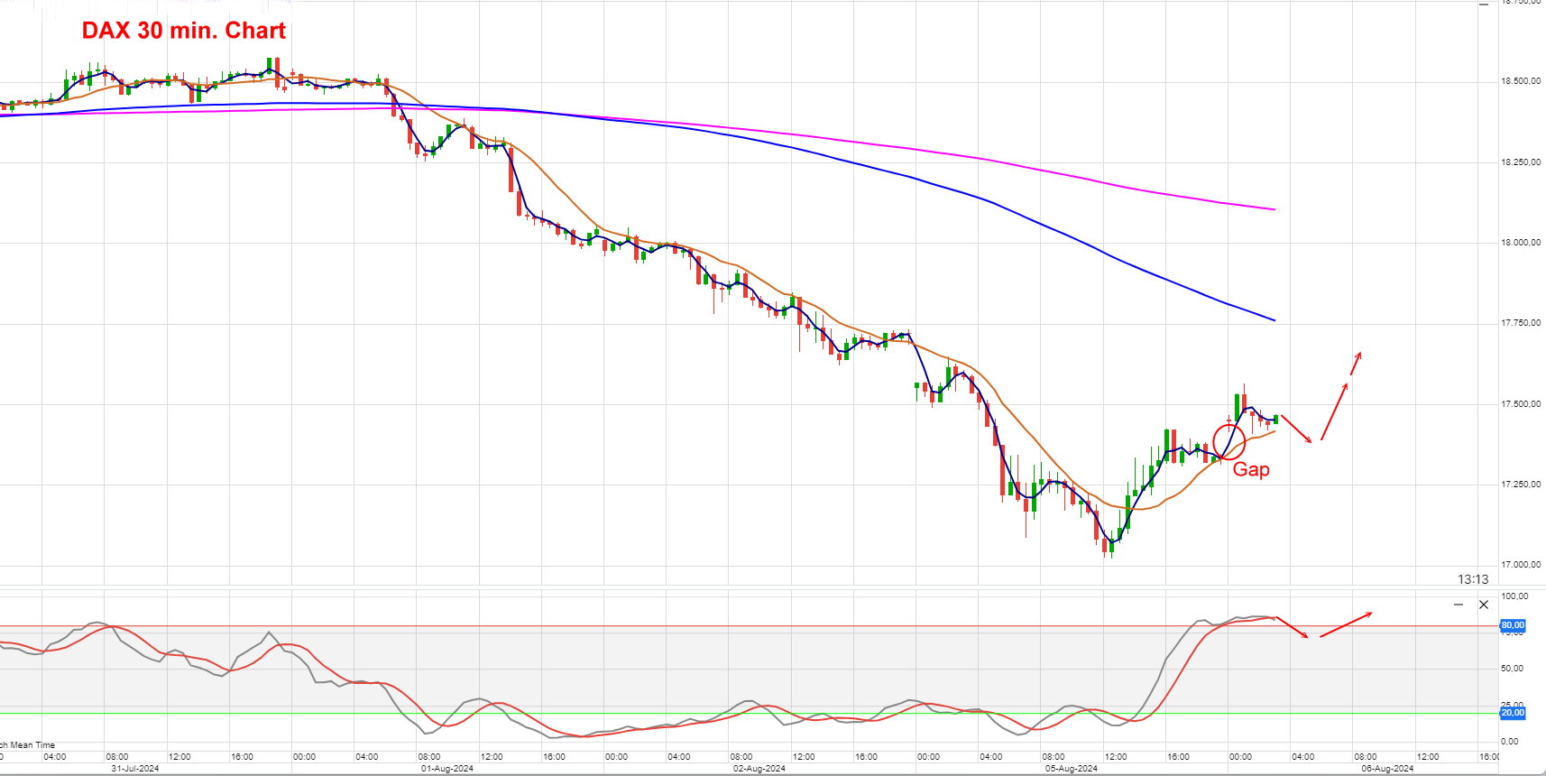The width and height of the screenshot is (1546, 776).
Task: Click the 17.000,00 price axis label
Action: click(x=1521, y=565)
